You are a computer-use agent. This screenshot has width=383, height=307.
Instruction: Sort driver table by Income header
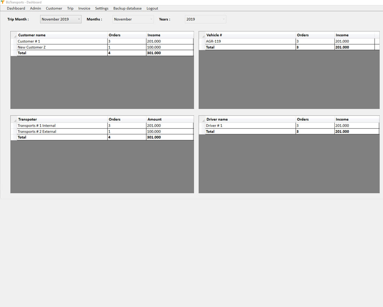tap(357, 119)
